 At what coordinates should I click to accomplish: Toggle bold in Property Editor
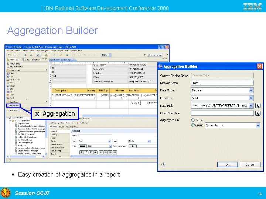click(82, 153)
